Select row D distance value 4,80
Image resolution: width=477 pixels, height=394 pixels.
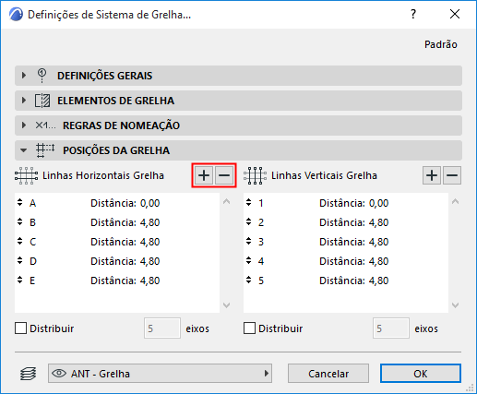point(150,261)
